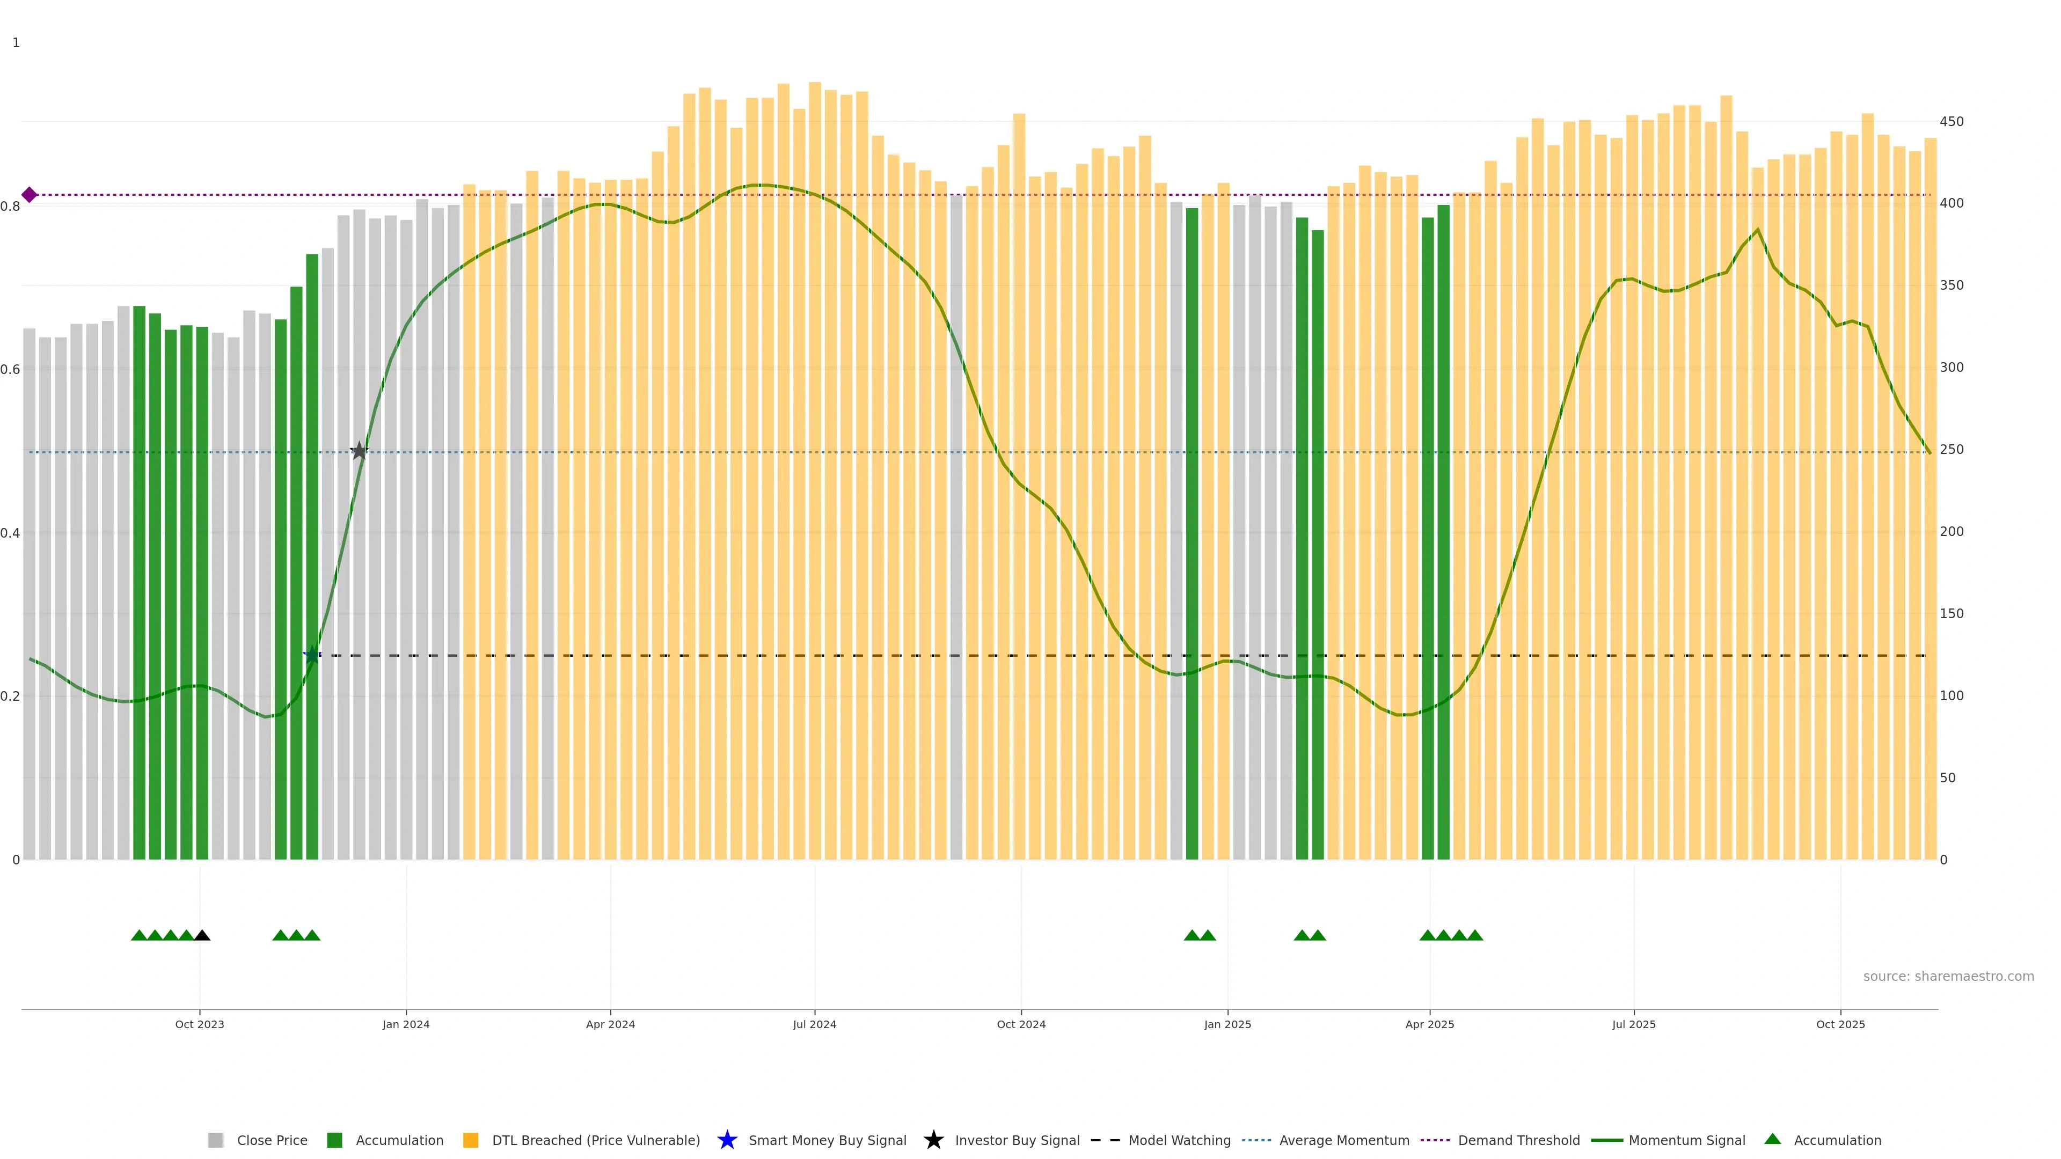
Task: Toggle Average Momentum legend entry
Action: (x=1344, y=1140)
